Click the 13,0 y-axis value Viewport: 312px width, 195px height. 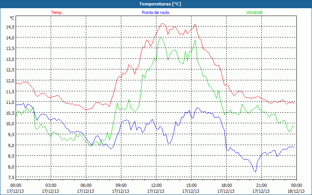[x=10, y=59]
